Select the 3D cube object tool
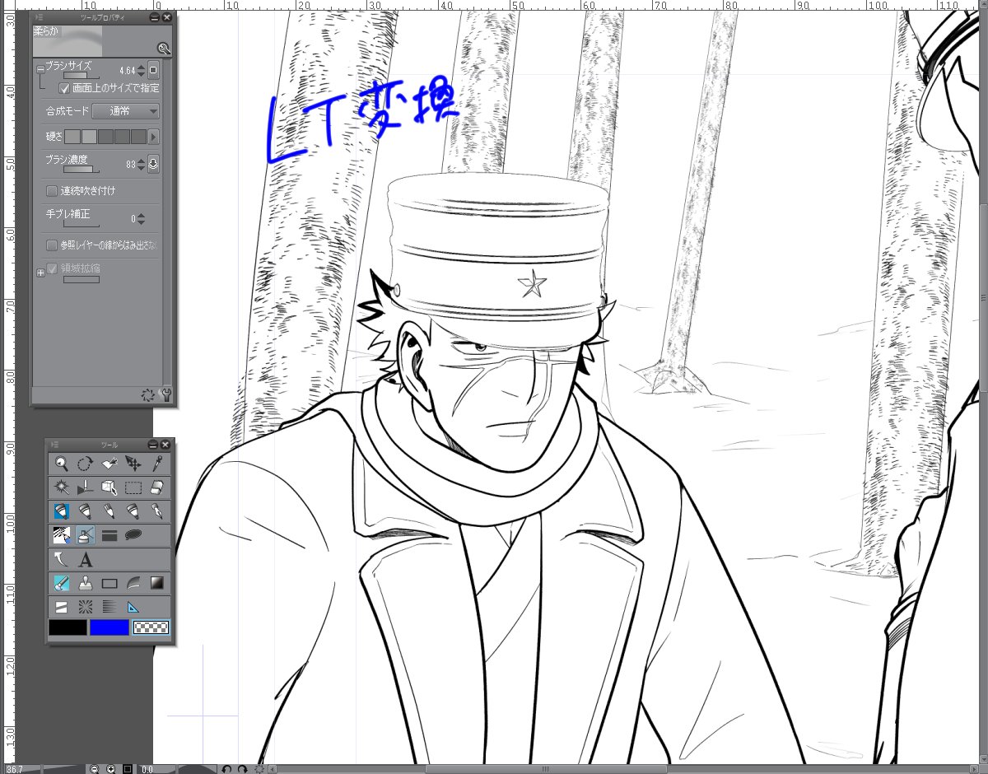This screenshot has width=988, height=774. [109, 487]
